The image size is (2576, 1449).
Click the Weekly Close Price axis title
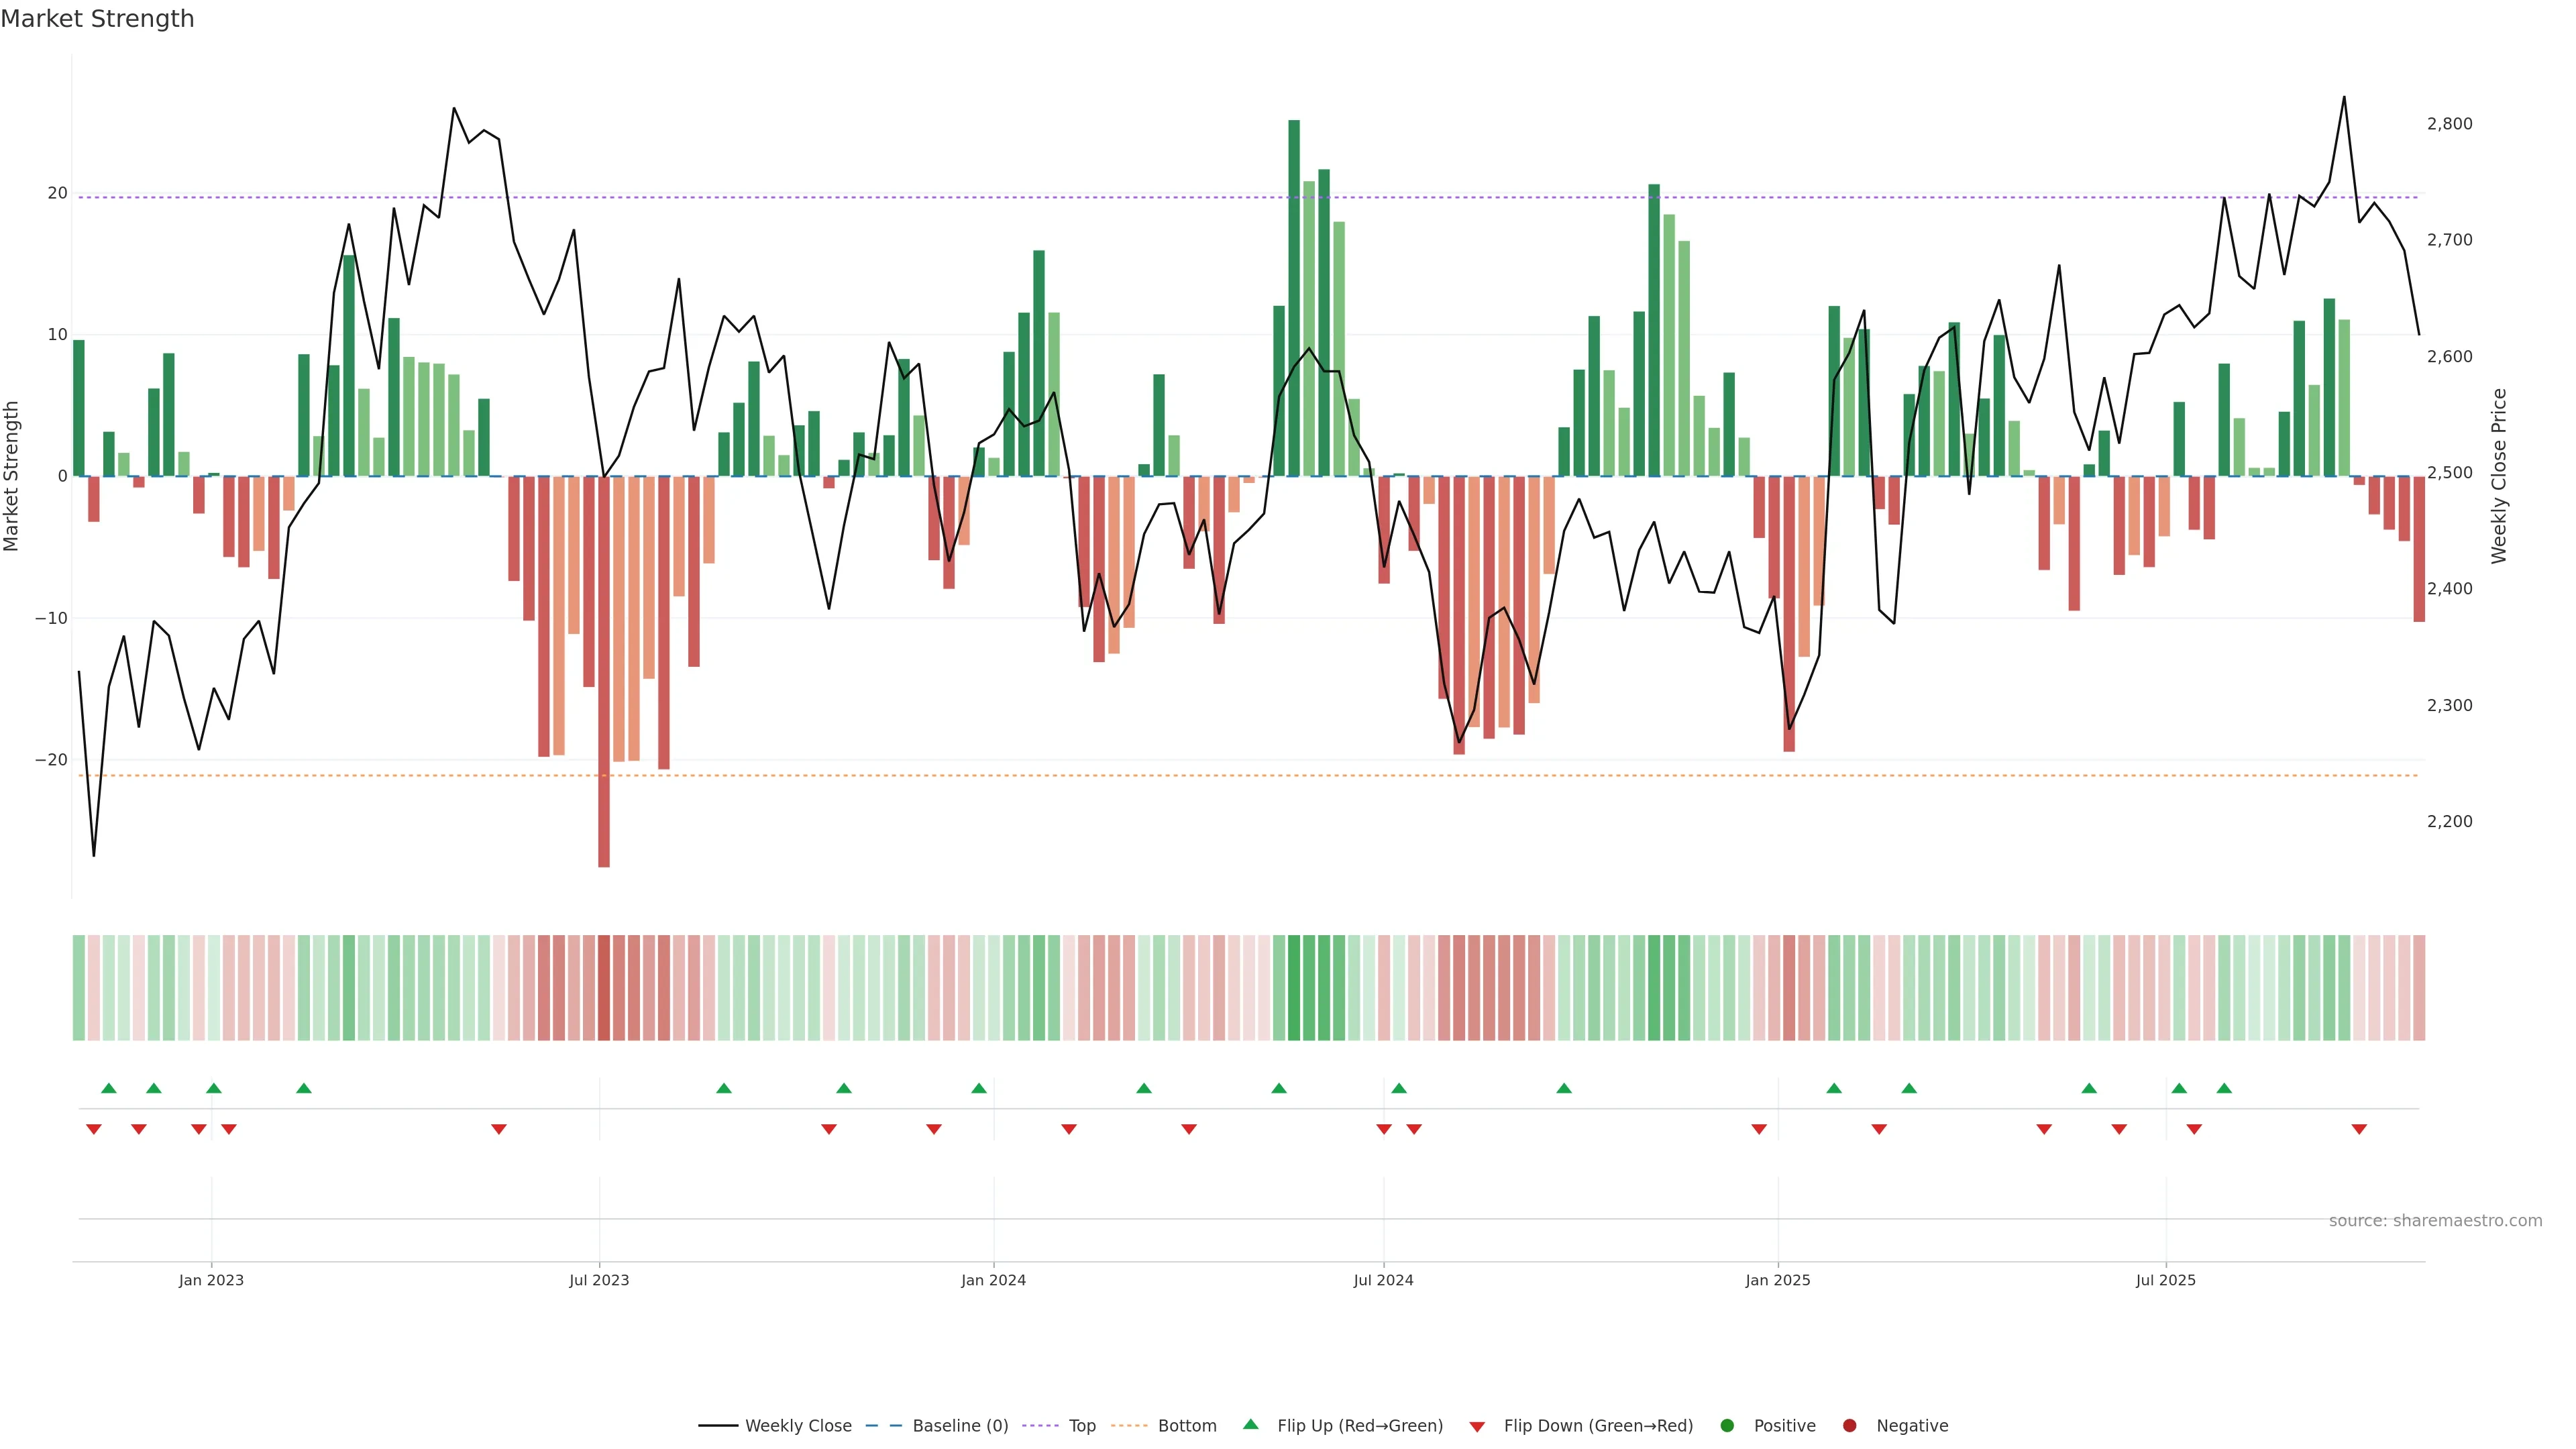coord(2499,476)
